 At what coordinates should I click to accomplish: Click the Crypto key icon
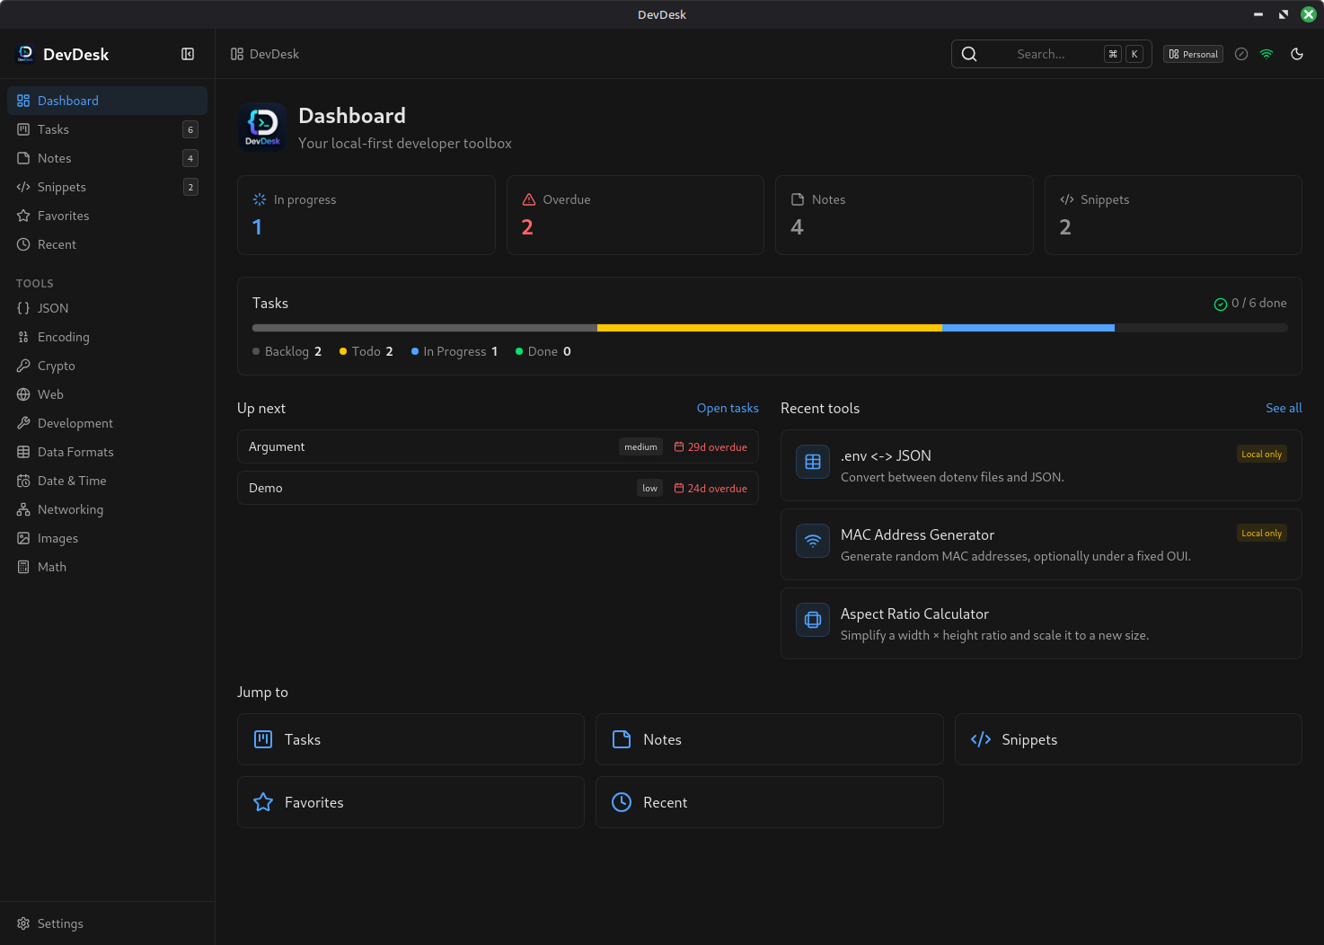point(23,366)
